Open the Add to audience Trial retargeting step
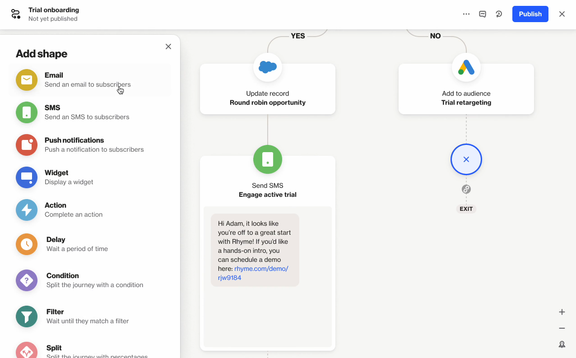 point(466,88)
